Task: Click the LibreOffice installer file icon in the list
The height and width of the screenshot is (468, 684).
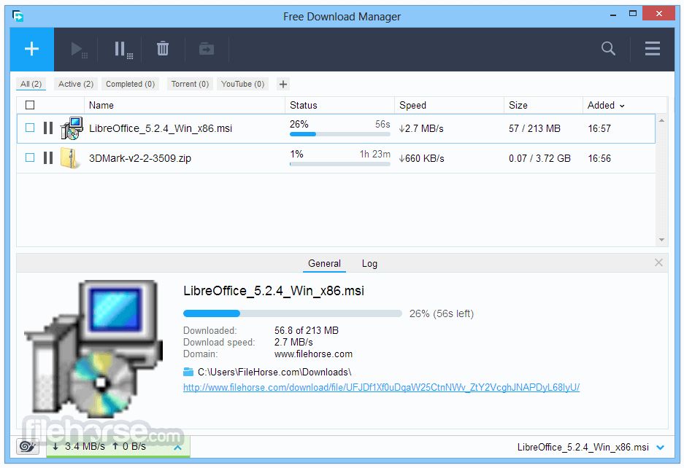Action: click(x=72, y=128)
